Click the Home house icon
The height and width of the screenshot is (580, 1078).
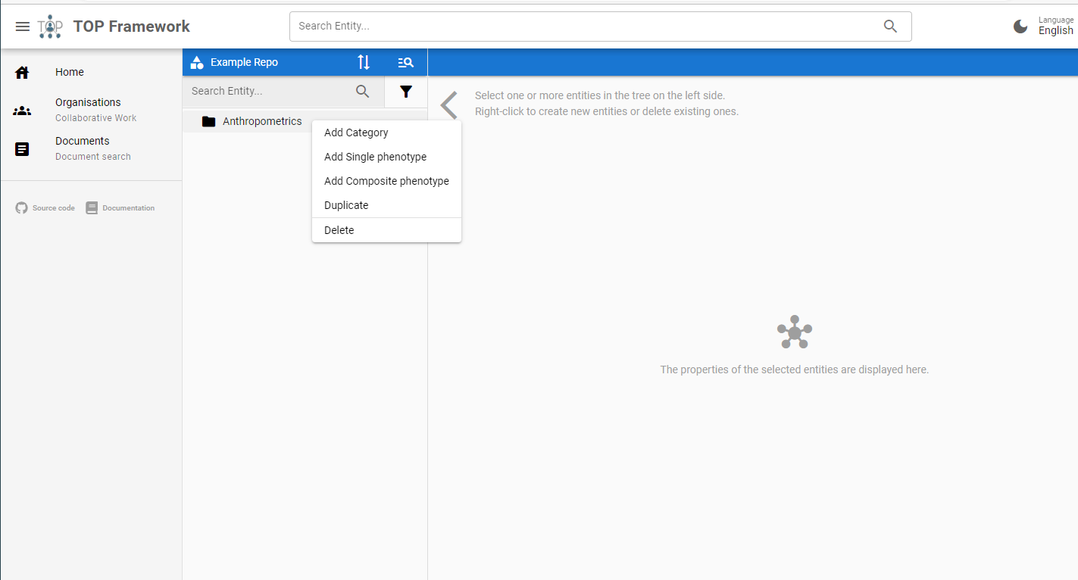coord(22,73)
